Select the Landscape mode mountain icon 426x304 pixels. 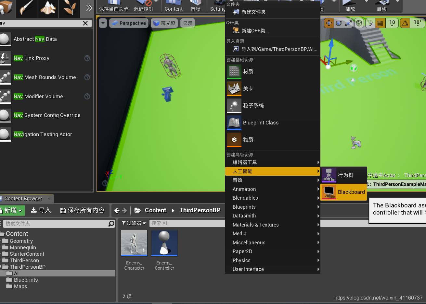tap(48, 8)
